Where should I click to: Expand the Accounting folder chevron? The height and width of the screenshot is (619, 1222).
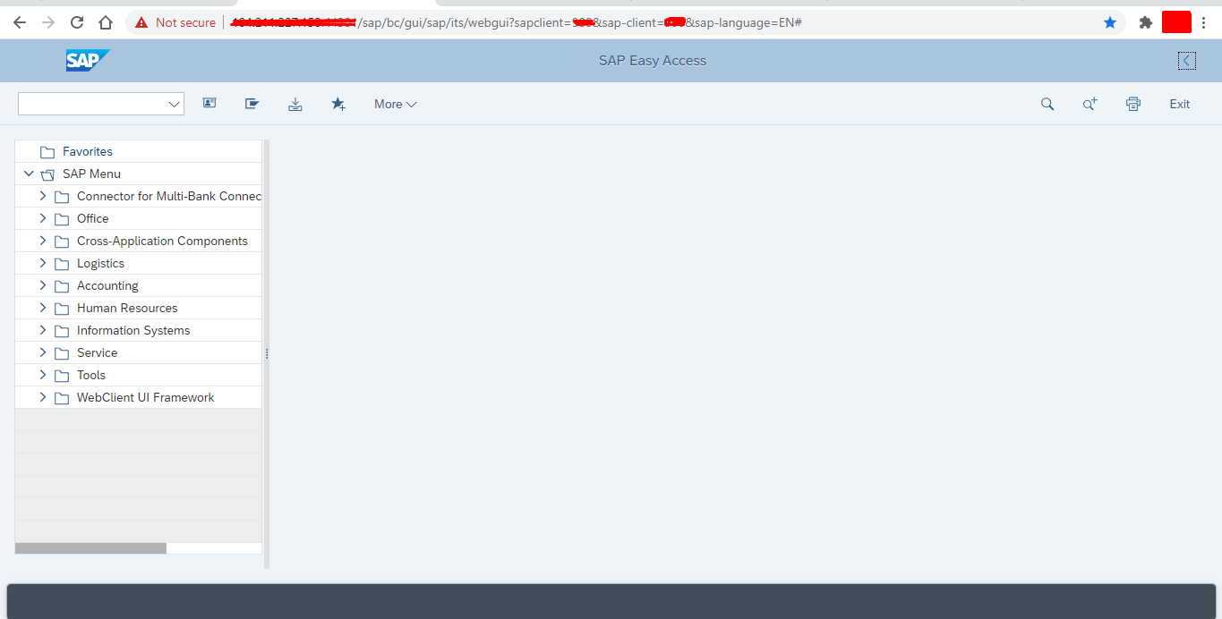tap(42, 285)
